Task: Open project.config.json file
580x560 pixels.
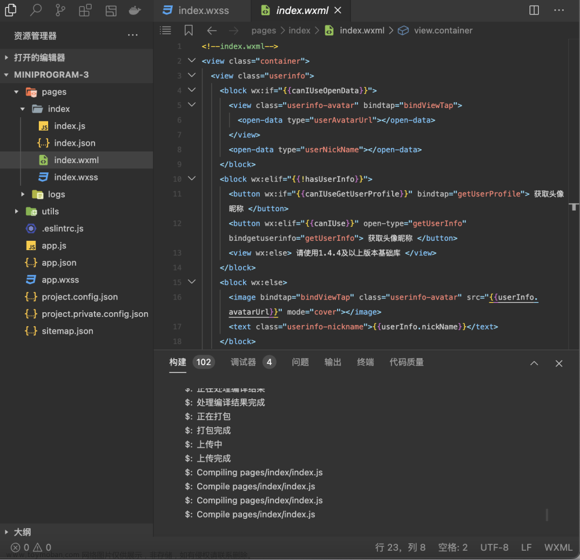Action: (76, 297)
